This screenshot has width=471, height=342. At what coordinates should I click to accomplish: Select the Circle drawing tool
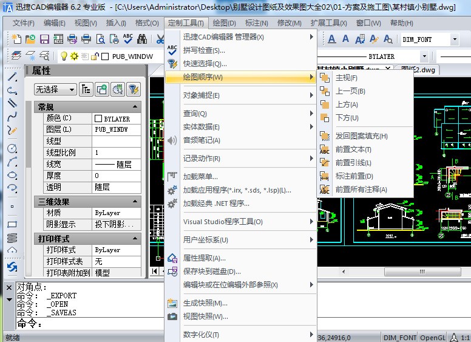(12, 148)
